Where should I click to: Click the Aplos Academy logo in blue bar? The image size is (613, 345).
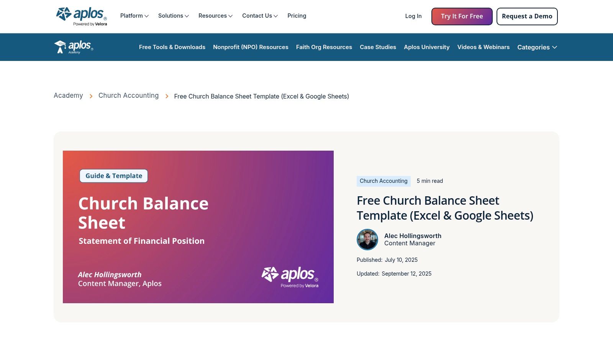[x=74, y=47]
